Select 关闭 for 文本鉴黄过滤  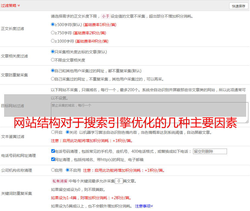68,132
